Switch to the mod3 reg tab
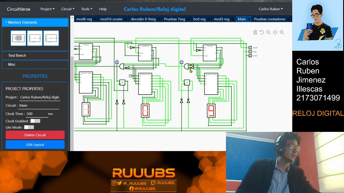 [x=221, y=19]
